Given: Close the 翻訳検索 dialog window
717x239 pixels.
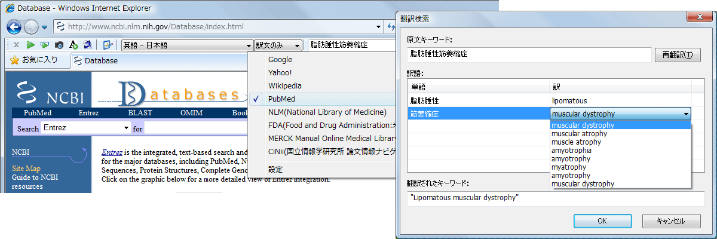Looking at the screenshot, I should tap(698, 18).
